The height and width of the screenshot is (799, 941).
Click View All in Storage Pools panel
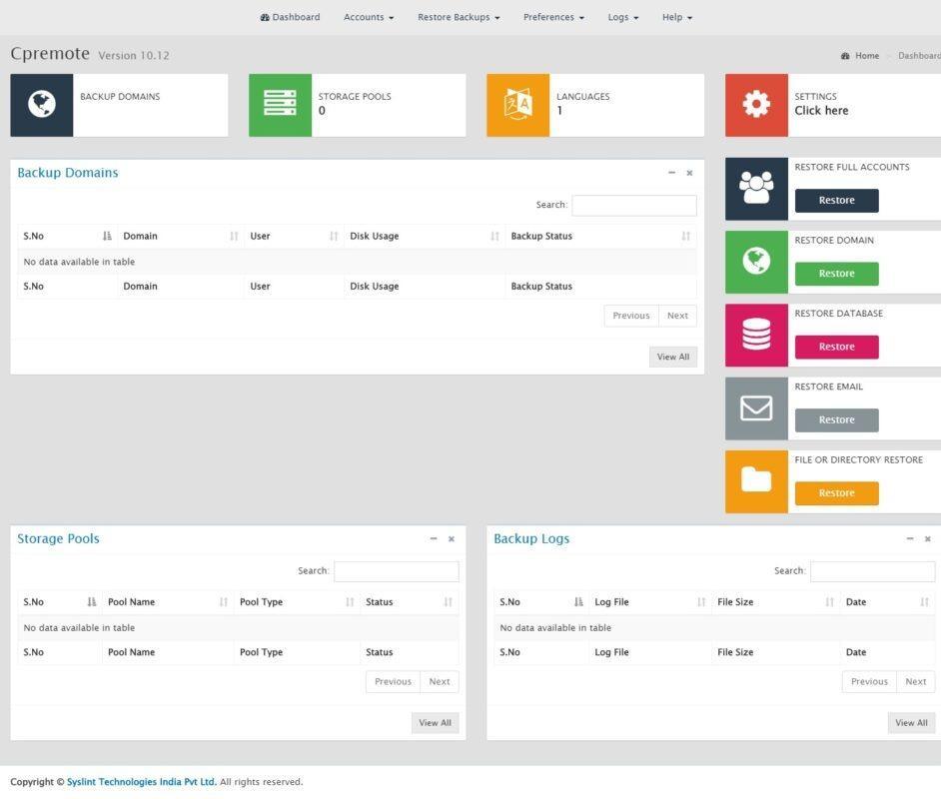tap(436, 723)
